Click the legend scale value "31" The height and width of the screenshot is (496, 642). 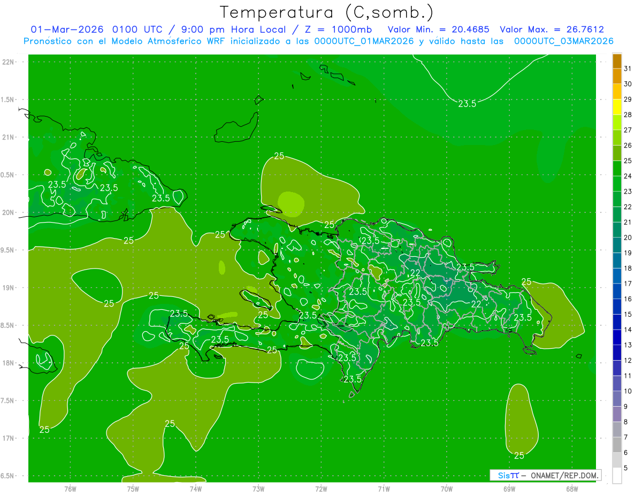click(x=628, y=68)
